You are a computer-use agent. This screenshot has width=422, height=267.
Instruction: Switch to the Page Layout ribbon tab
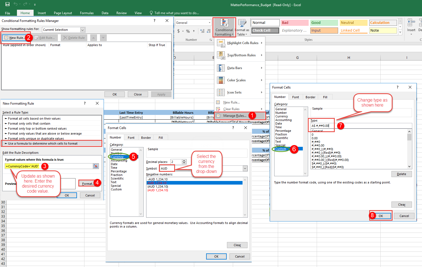tap(63, 13)
